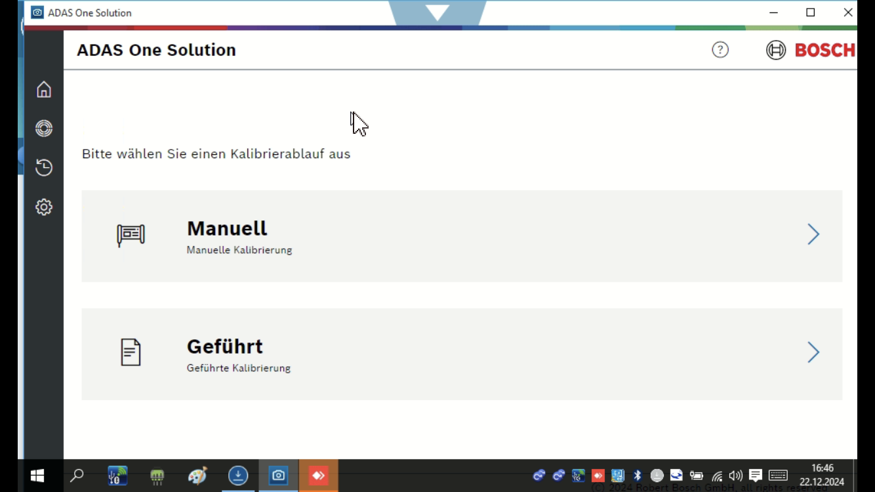Open the calibration target sidebar icon
This screenshot has height=492, width=875.
pyautogui.click(x=44, y=128)
